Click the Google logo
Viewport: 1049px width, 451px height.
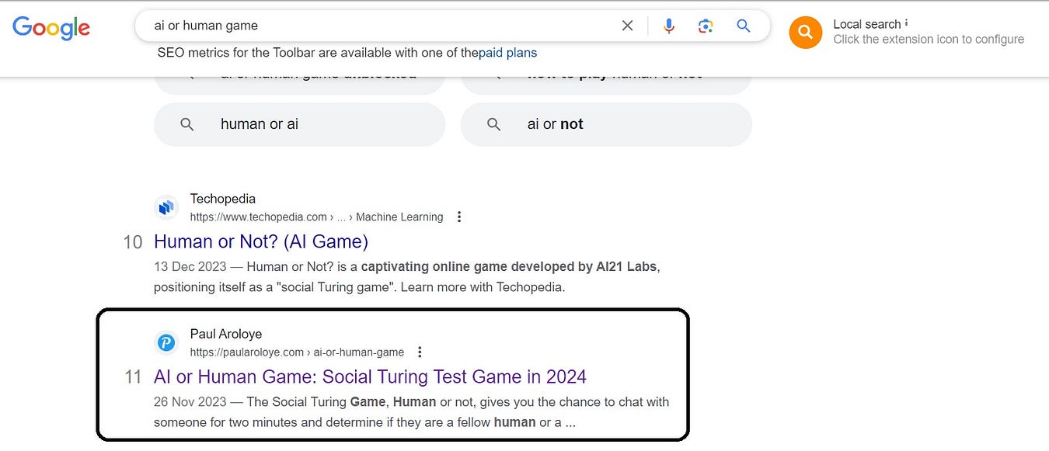[x=51, y=29]
